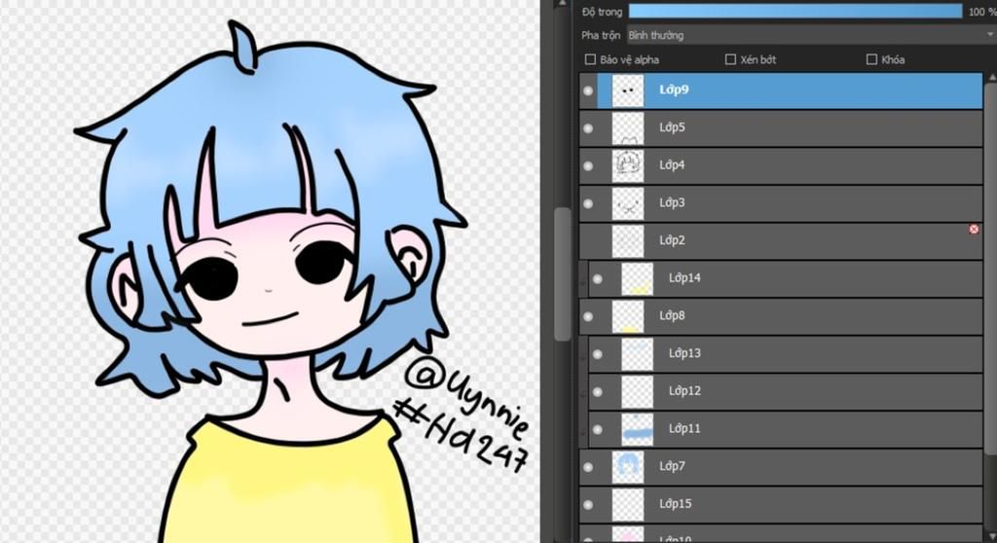Toggle visibility of hair layer Lớp7
The image size is (997, 543).
tap(588, 467)
